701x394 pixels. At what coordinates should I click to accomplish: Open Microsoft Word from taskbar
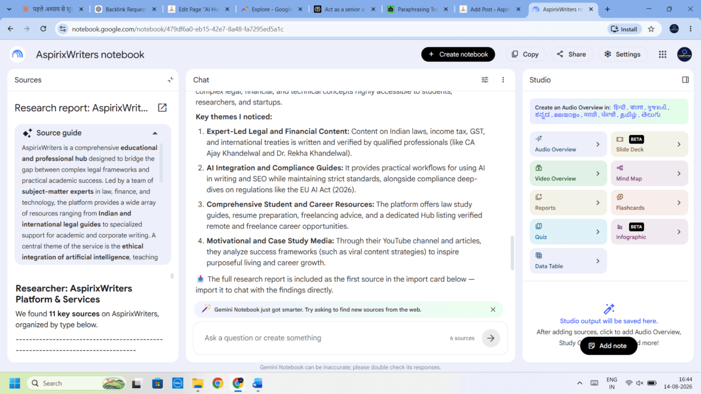(258, 383)
